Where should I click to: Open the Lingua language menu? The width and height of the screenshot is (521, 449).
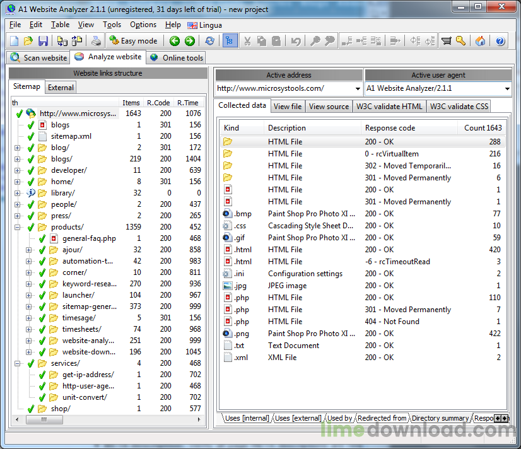tap(204, 25)
